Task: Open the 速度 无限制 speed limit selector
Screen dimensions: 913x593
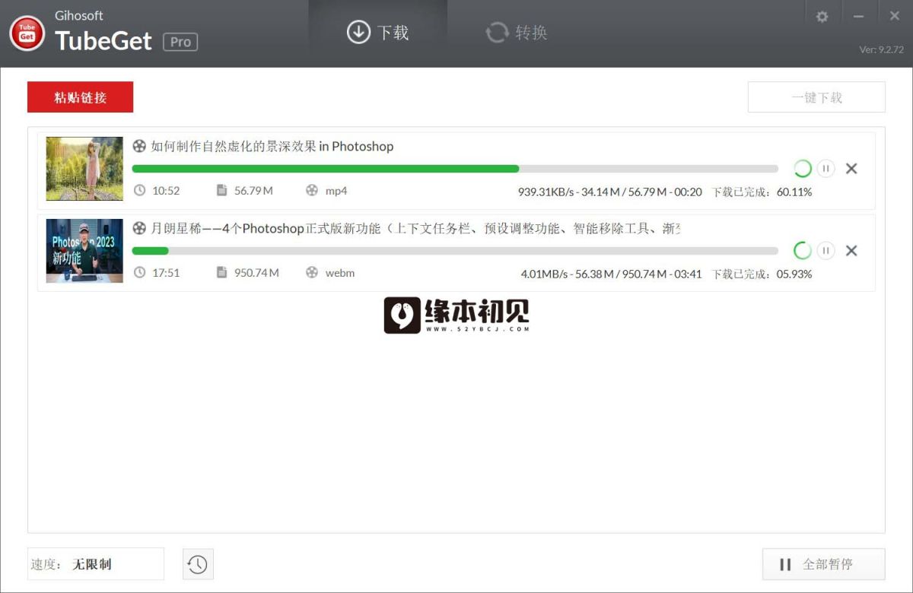Action: tap(96, 564)
